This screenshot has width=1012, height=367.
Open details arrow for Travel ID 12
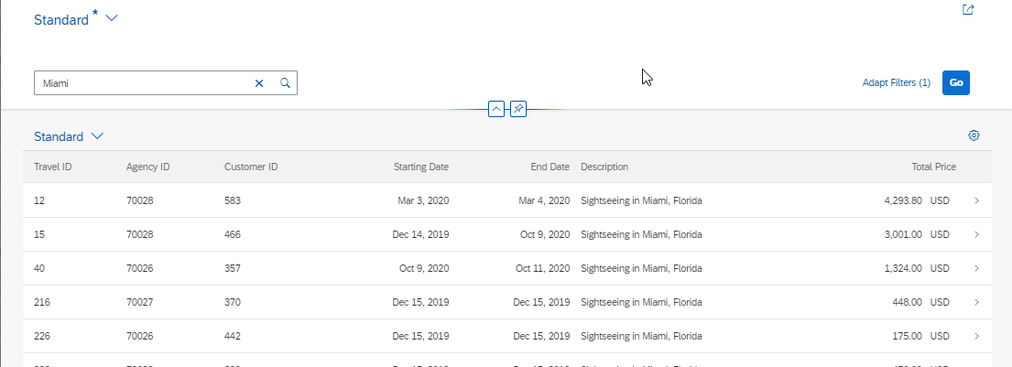click(976, 200)
